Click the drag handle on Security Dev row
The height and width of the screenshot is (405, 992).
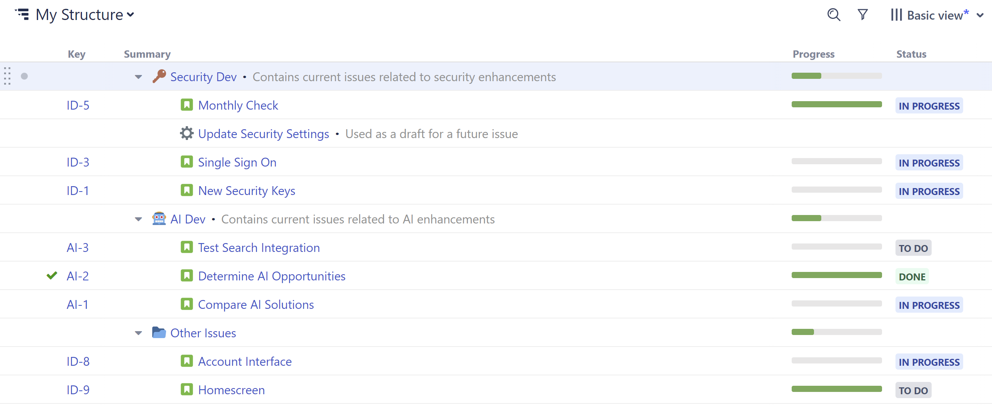[7, 76]
